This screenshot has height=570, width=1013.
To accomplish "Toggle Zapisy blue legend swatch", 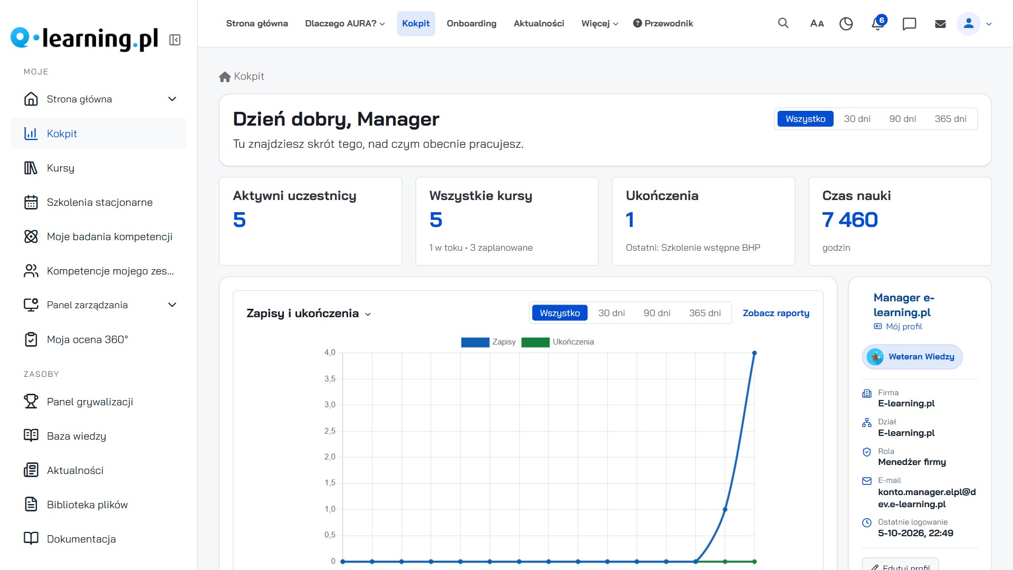I will click(x=475, y=342).
